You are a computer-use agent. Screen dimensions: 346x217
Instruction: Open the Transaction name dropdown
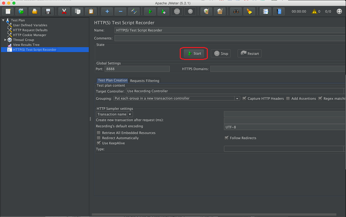(130, 114)
